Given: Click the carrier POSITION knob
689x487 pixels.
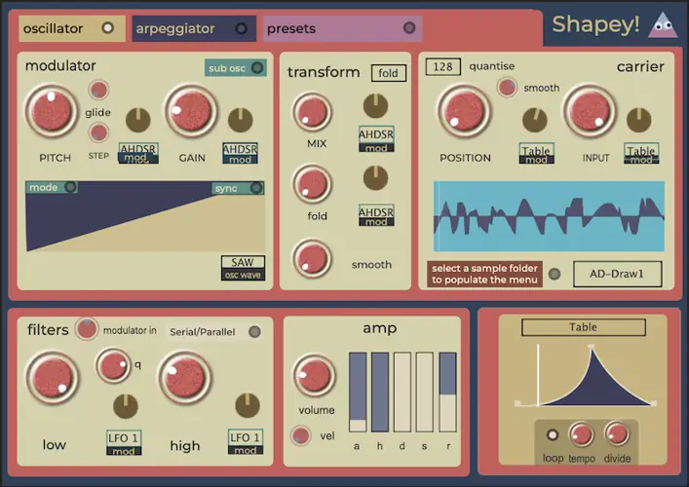Looking at the screenshot, I should pos(464,112).
